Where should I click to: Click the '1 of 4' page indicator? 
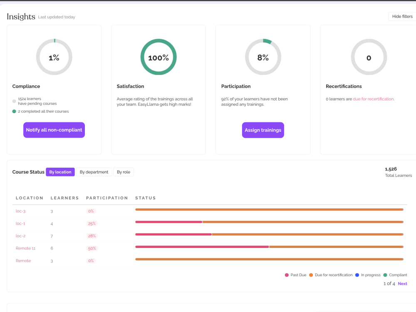389,284
